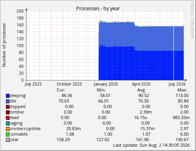Click the green runnable legend swatch
Screen dimensions: 196x151
point(7,134)
